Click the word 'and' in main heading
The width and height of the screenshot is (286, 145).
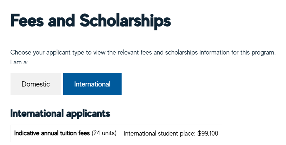(x=61, y=20)
